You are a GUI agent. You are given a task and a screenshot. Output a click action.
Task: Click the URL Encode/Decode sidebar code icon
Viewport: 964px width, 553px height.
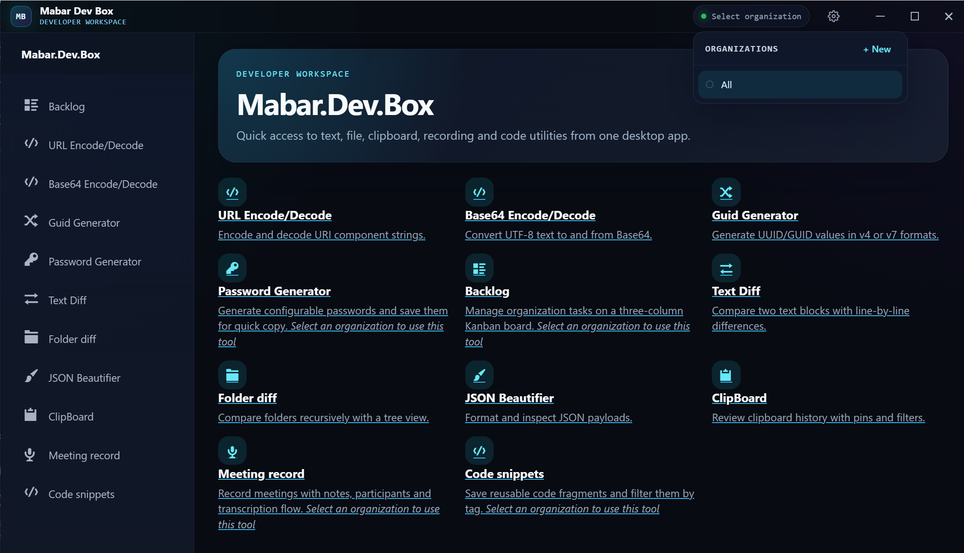click(31, 144)
